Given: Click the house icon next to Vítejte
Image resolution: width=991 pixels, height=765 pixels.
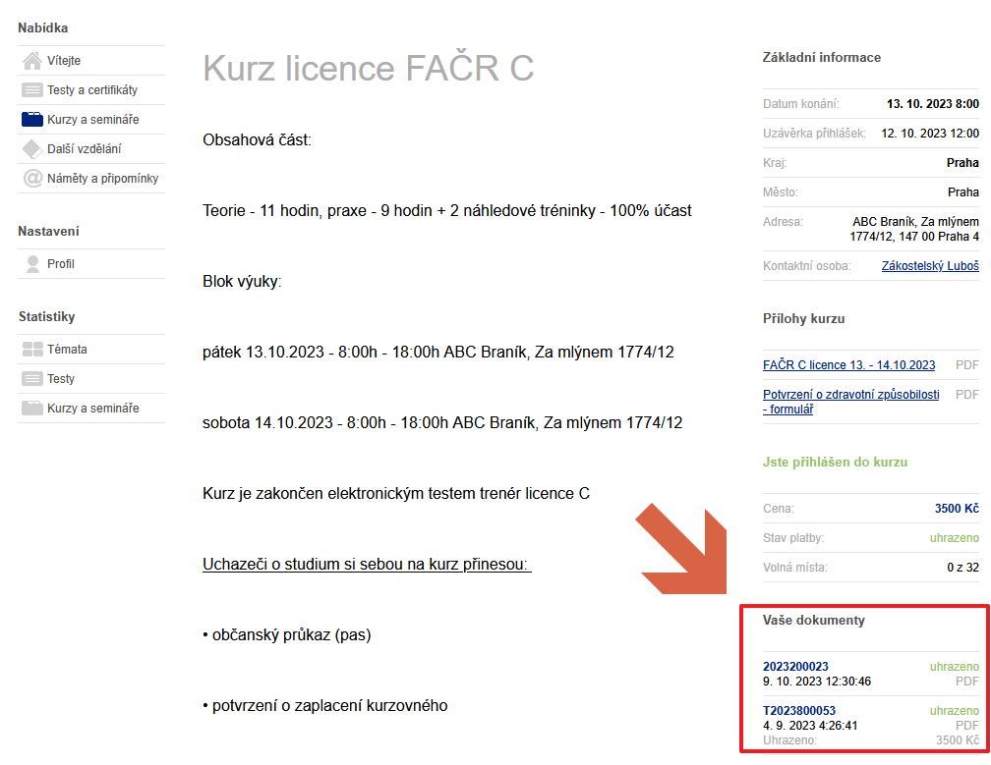Looking at the screenshot, I should point(32,61).
